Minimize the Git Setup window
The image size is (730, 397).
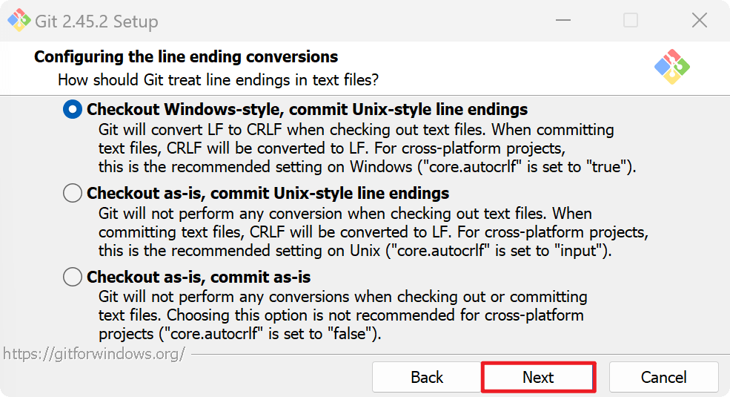tap(562, 21)
